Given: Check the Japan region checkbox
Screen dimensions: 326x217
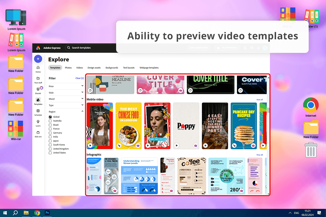Looking at the screenshot, I should click(x=50, y=141).
